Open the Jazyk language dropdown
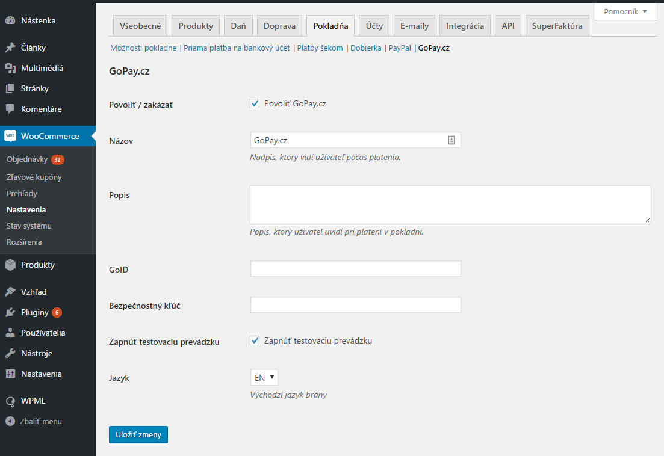 pos(264,377)
